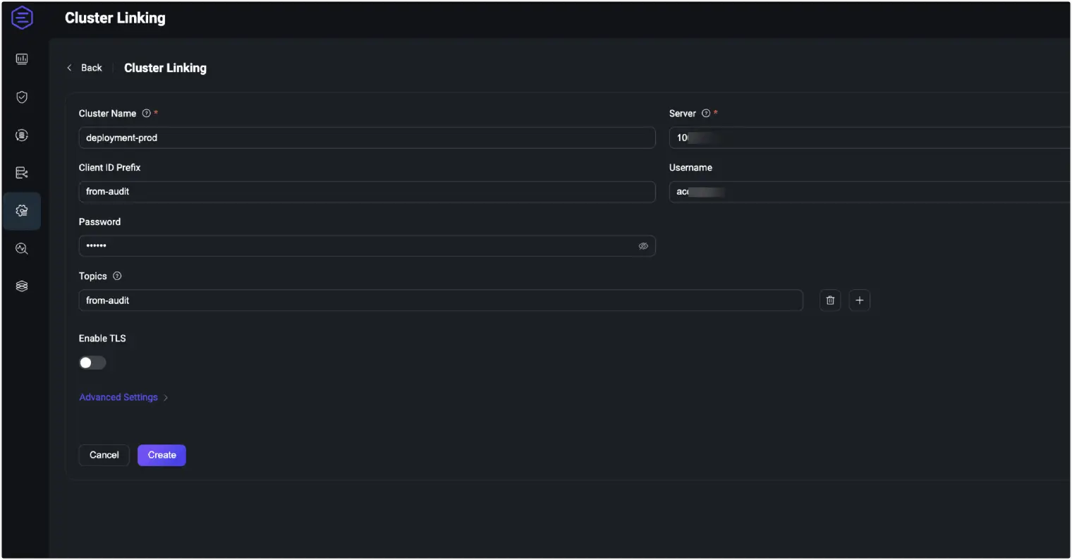Open the monitoring dashboard sidebar icon

click(x=22, y=59)
